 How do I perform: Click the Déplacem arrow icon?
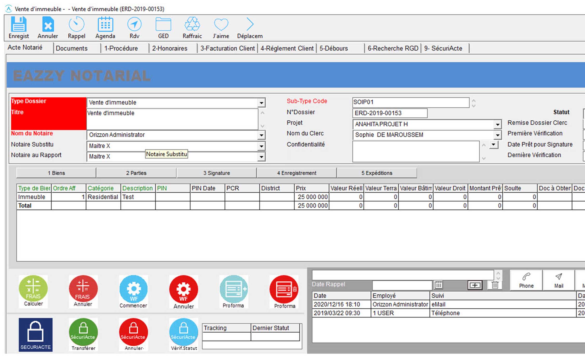pyautogui.click(x=250, y=24)
